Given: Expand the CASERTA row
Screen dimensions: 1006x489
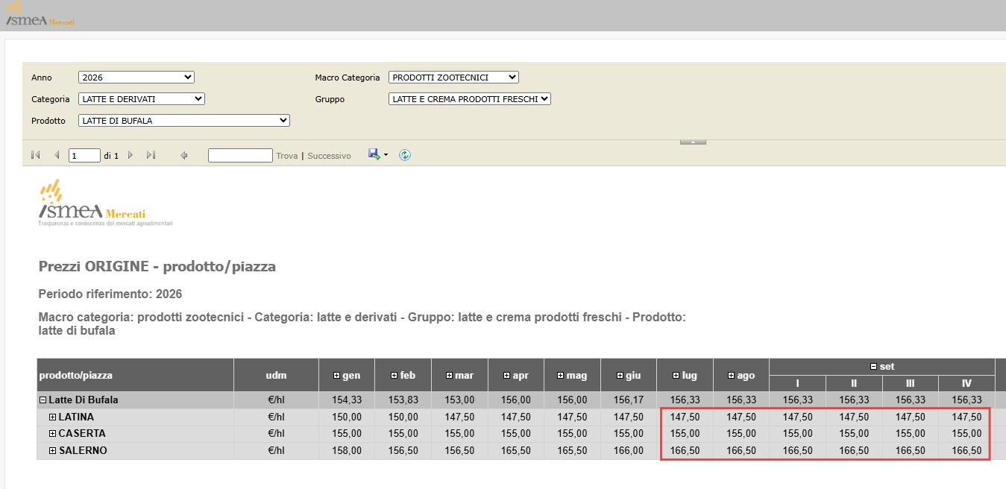Looking at the screenshot, I should pos(53,434).
